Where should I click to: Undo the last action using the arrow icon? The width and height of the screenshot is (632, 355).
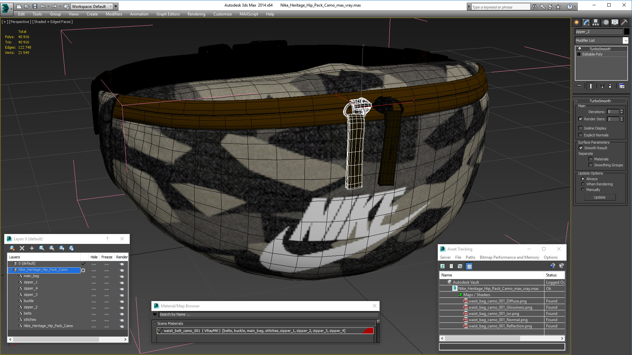tap(42, 6)
